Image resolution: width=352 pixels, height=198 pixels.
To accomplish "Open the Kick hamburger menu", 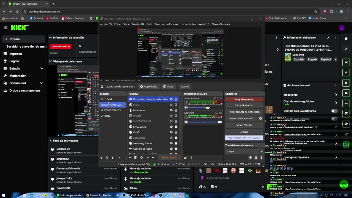I will coord(6,28).
